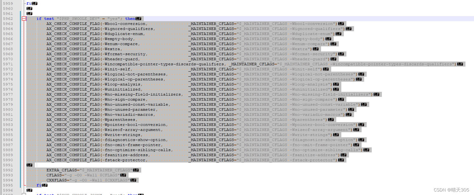
Task: Click the LF marker after the closing "fi" on 5995
Action: (x=44, y=185)
